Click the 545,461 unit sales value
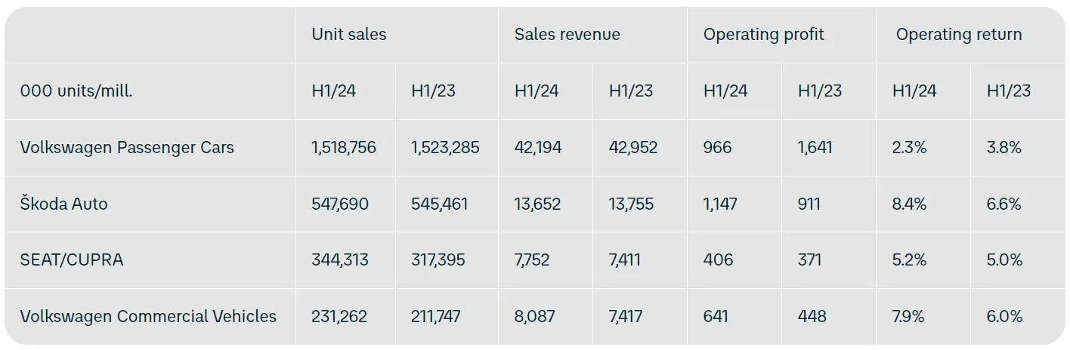This screenshot has width=1070, height=350. (439, 204)
